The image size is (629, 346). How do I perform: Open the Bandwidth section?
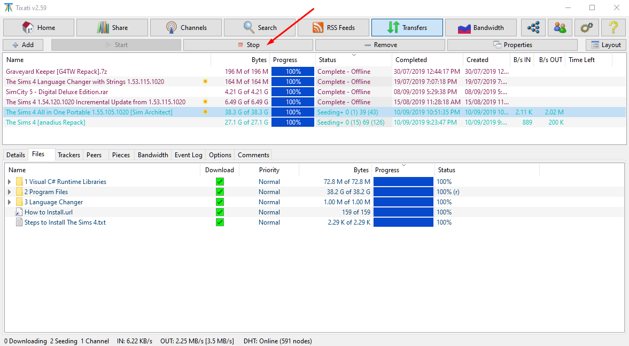tap(481, 28)
